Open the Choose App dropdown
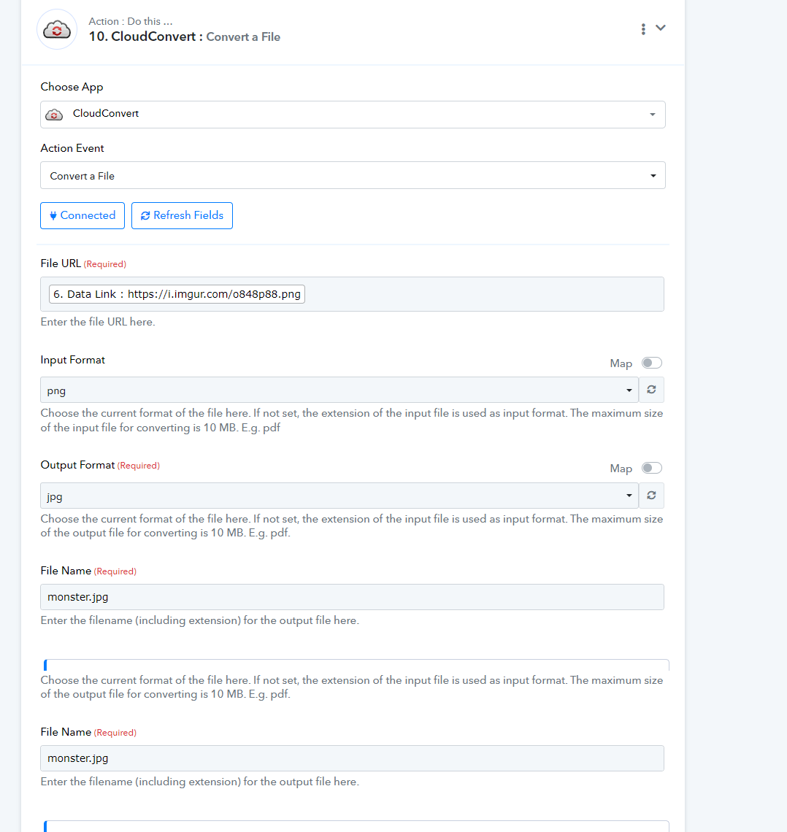Viewport: 787px width, 832px height. [353, 115]
